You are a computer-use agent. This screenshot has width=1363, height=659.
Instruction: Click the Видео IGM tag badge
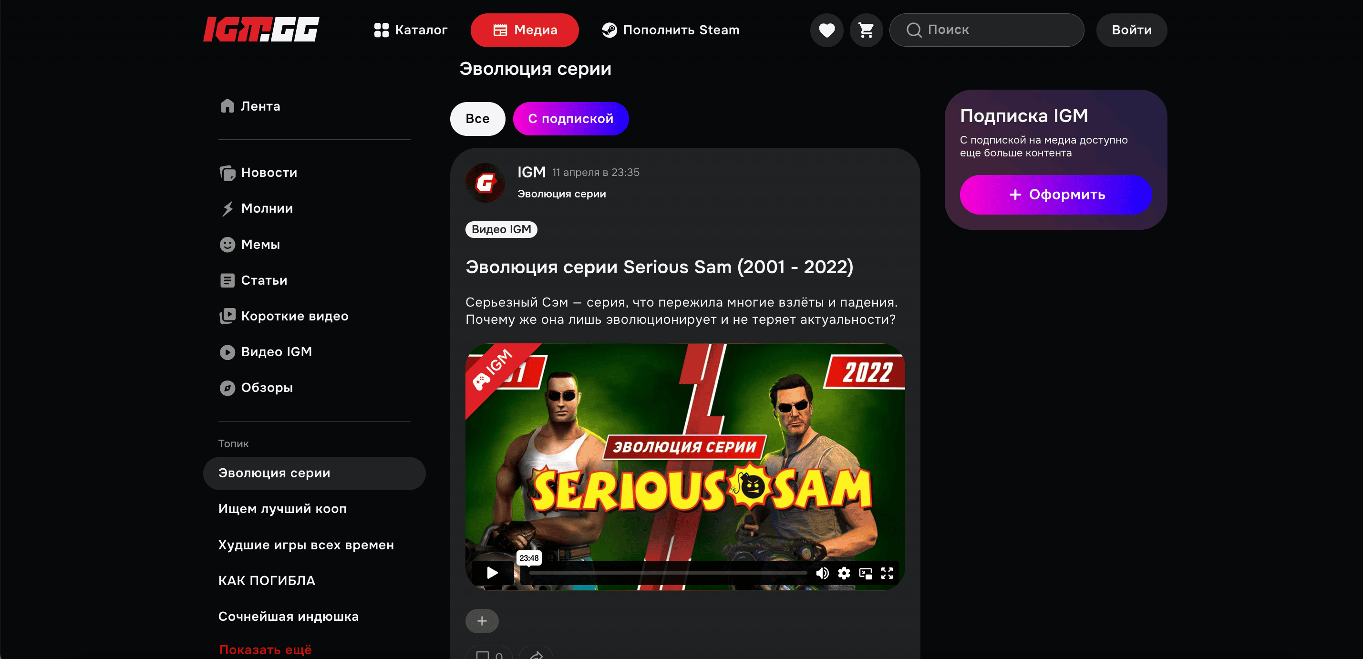click(x=501, y=229)
